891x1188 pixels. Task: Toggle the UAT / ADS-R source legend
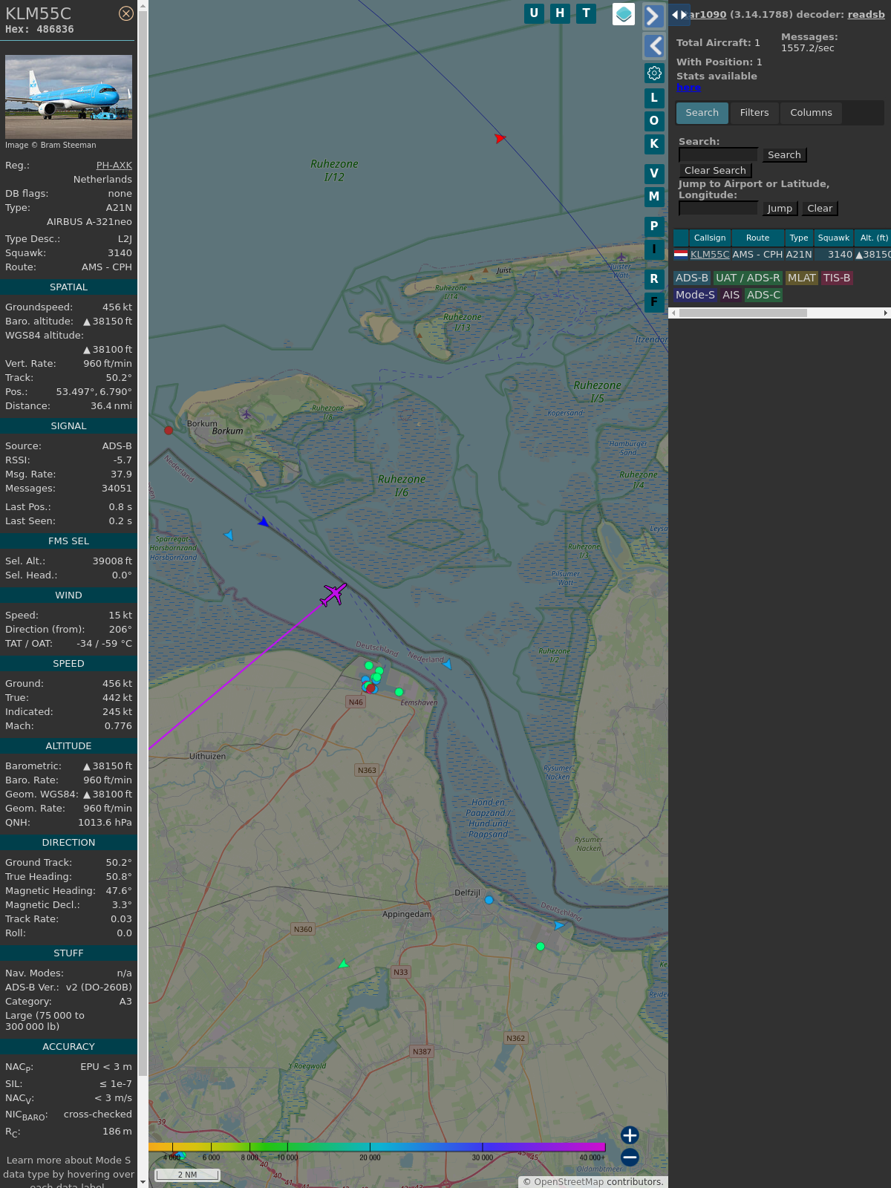(x=748, y=278)
